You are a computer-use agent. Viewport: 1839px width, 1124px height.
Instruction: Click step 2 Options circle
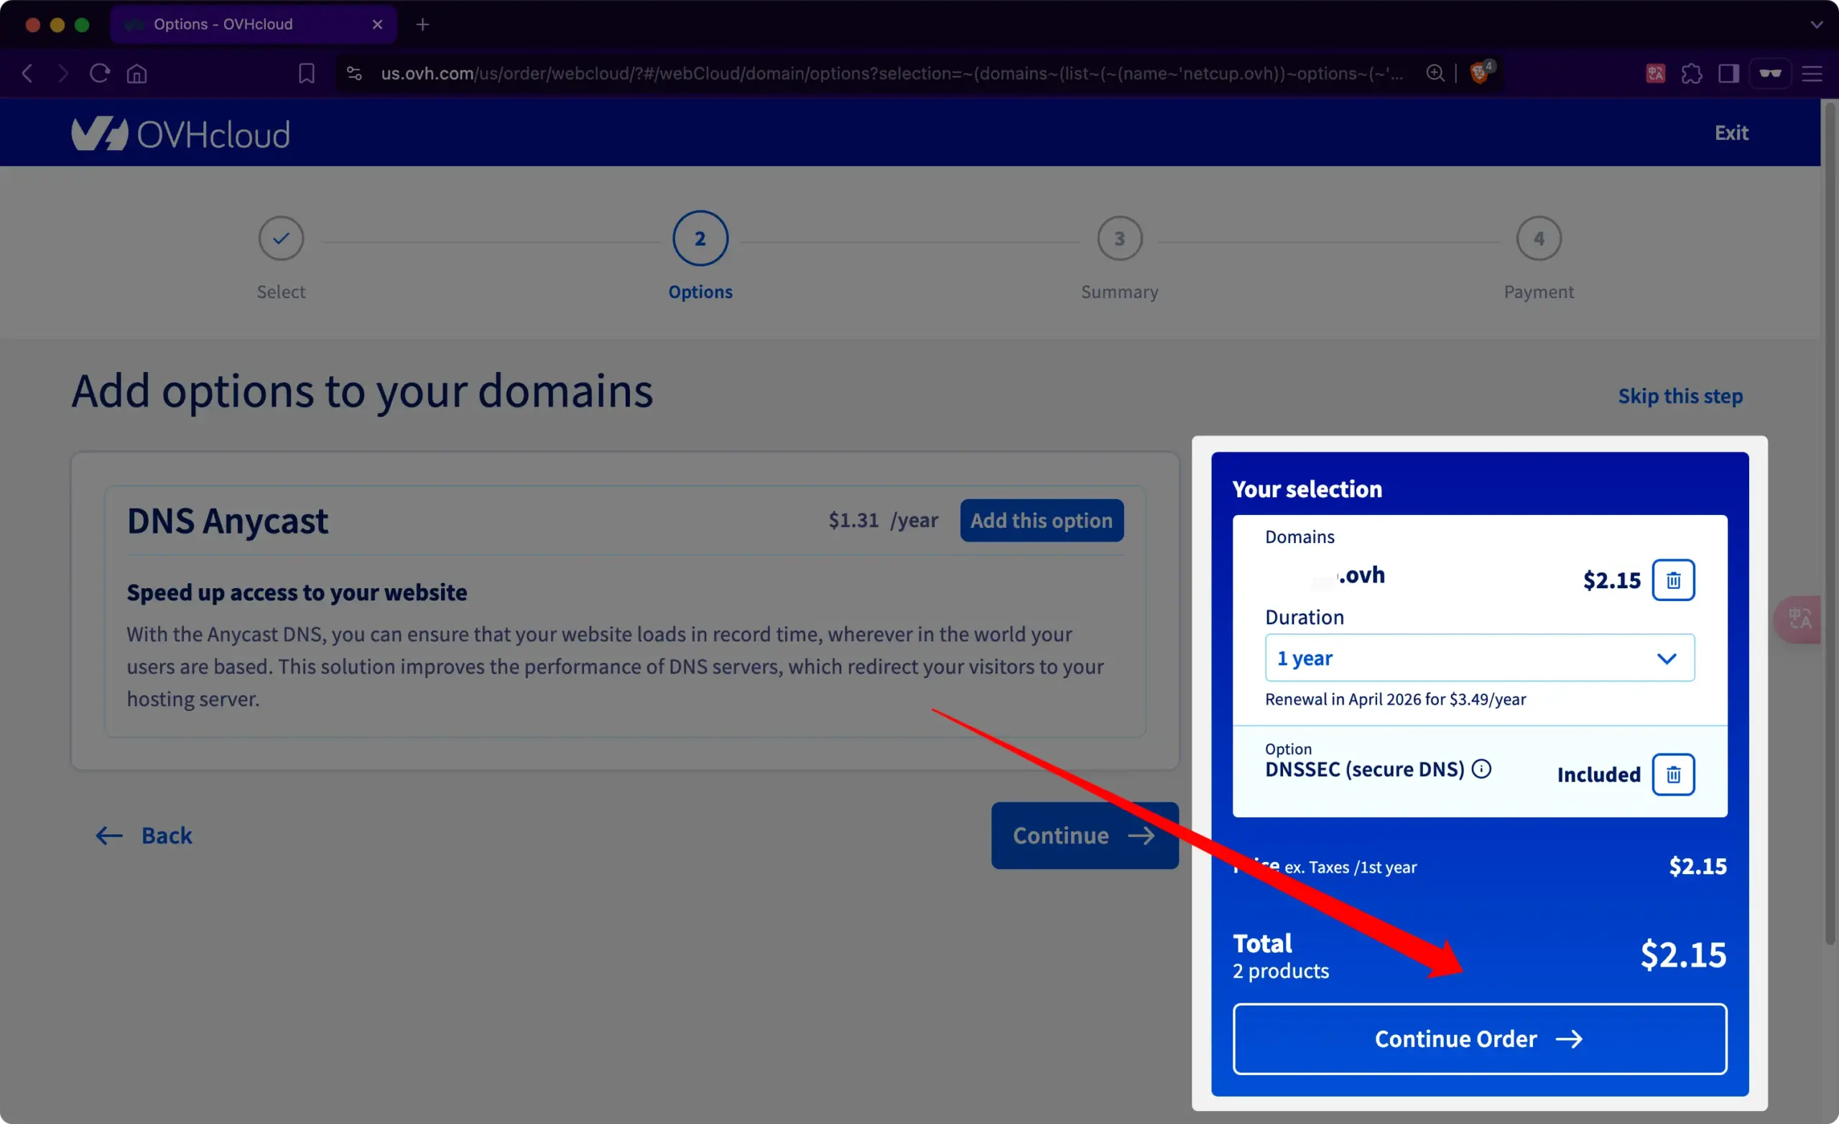(700, 238)
